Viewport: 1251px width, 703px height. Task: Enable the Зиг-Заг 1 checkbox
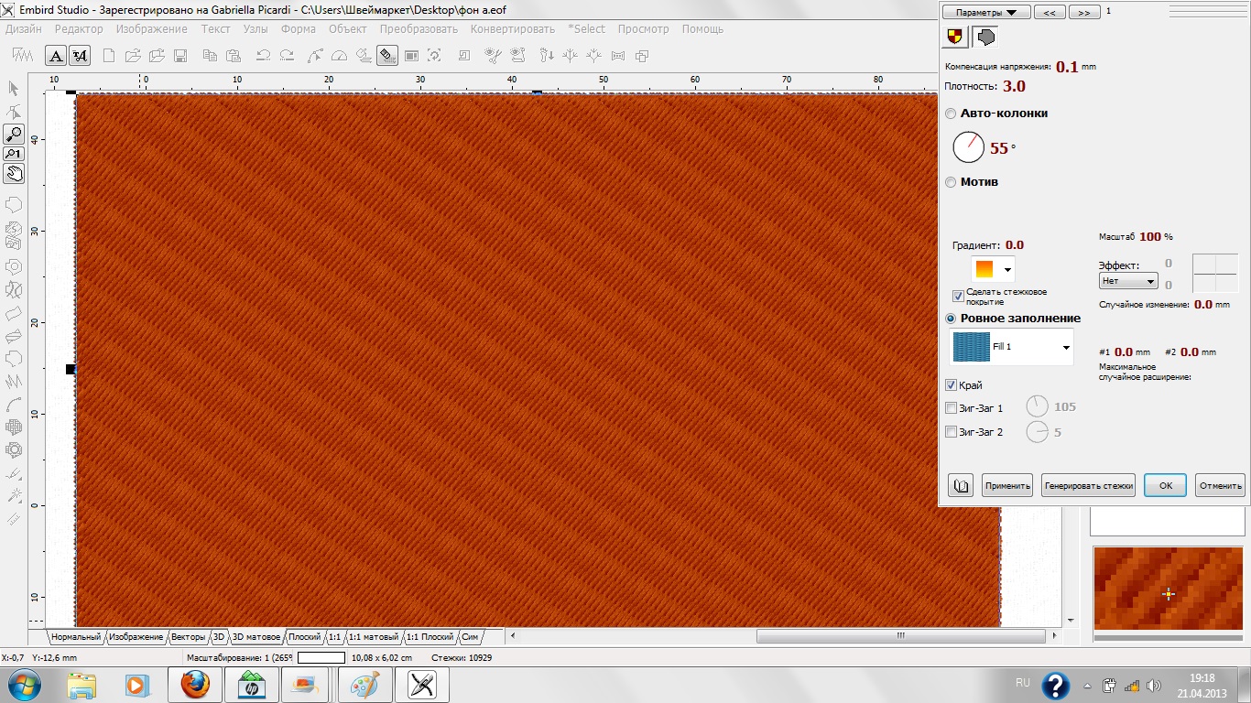(951, 408)
